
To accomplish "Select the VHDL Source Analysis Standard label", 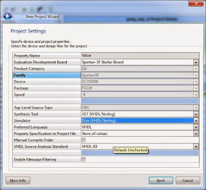I will tap(47, 147).
